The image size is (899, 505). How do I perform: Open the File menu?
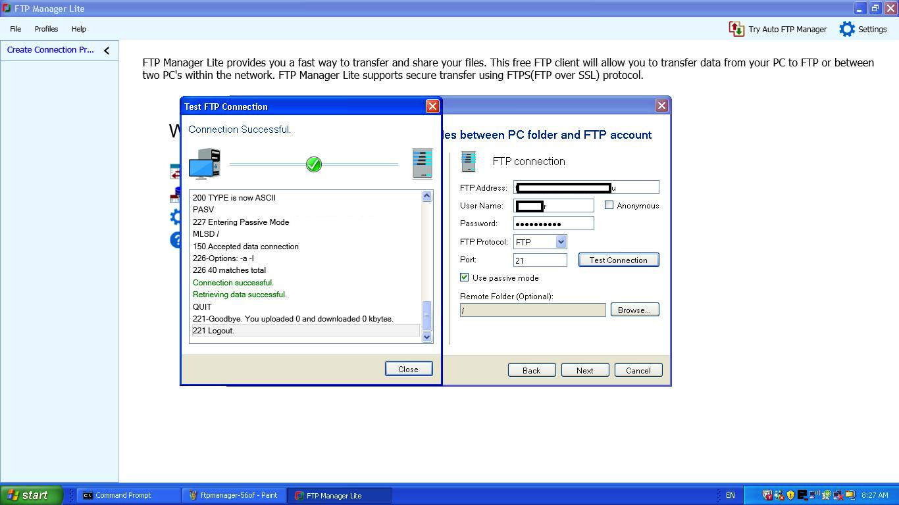click(x=16, y=29)
